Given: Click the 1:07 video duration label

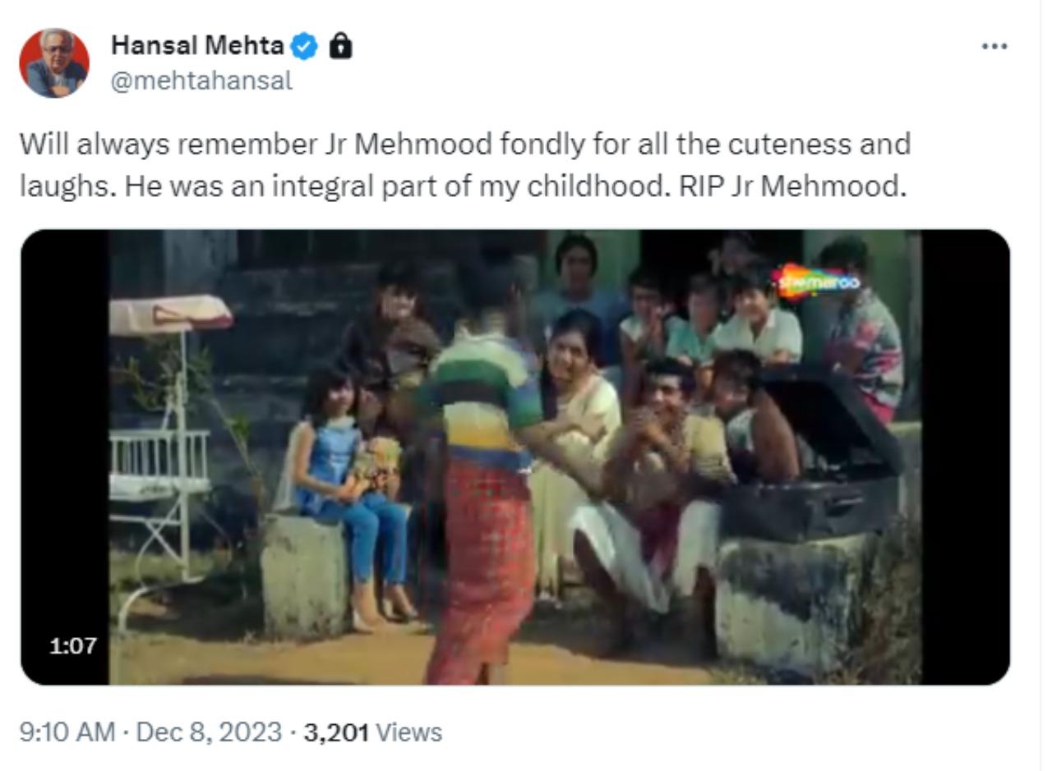Looking at the screenshot, I should [x=73, y=646].
